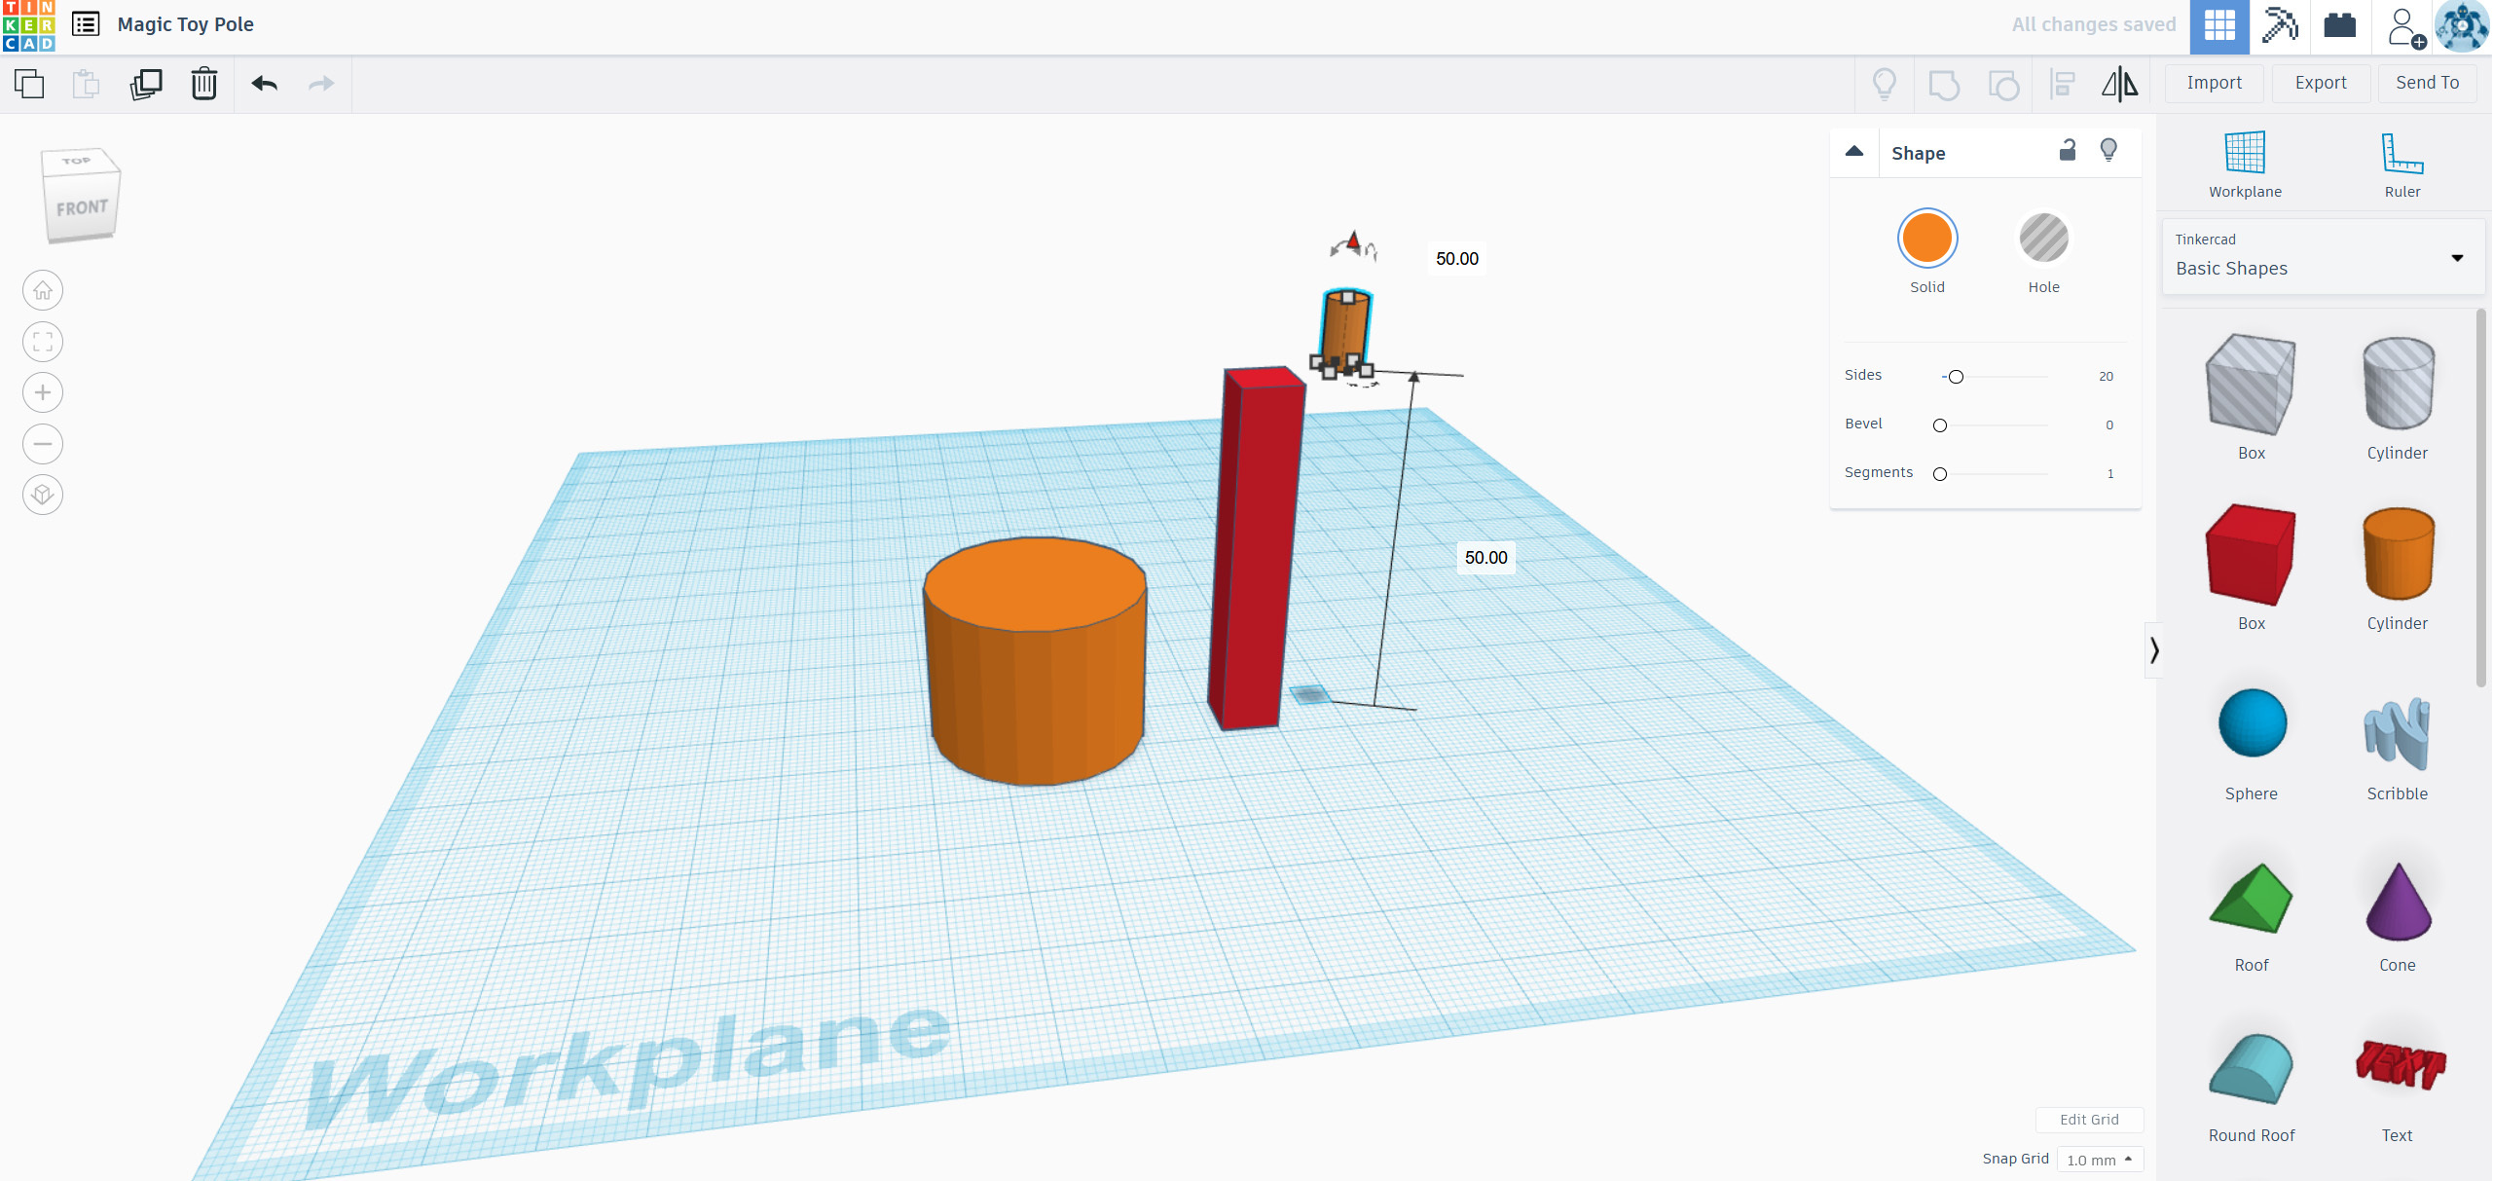Screen dimensions: 2493x1181
Task: Set the shape to Hole
Action: click(2042, 239)
